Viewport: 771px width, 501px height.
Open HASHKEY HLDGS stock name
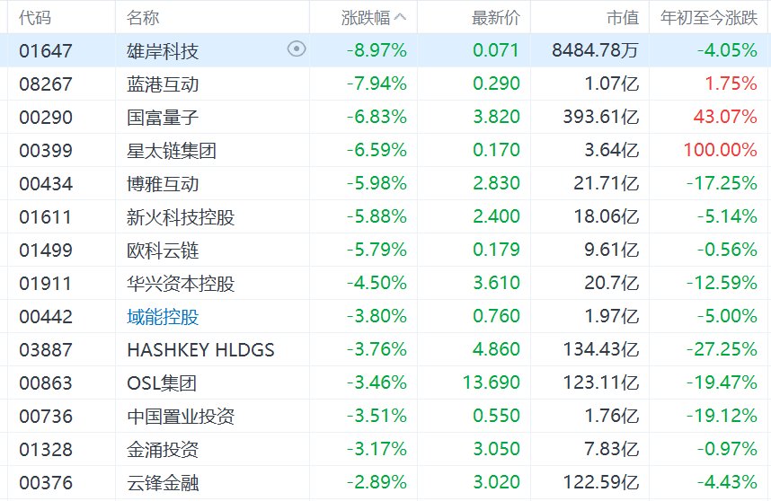(200, 350)
